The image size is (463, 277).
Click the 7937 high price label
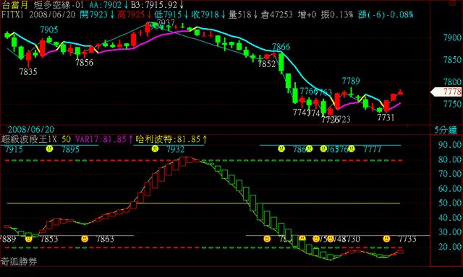click(x=166, y=22)
